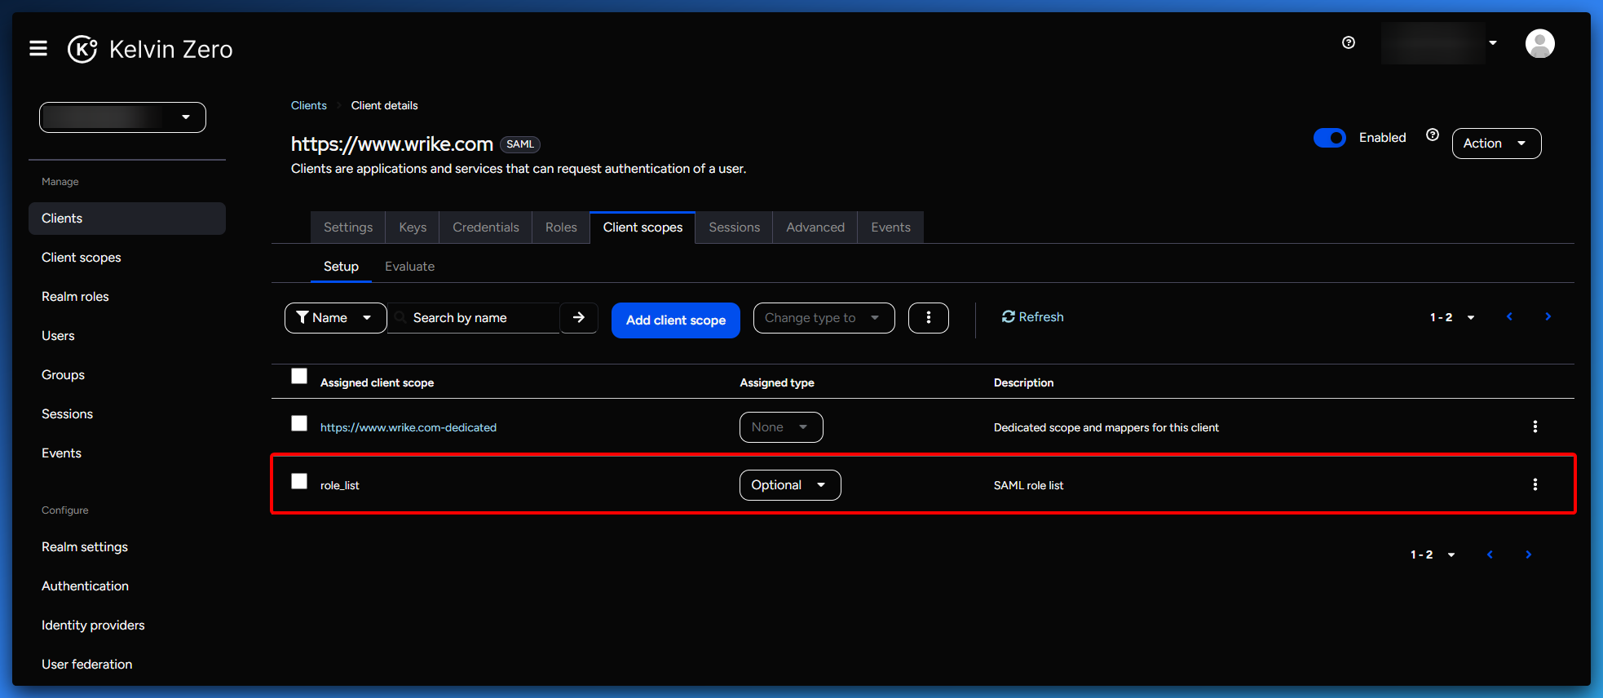Switch to the Advanced tab

pyautogui.click(x=815, y=228)
